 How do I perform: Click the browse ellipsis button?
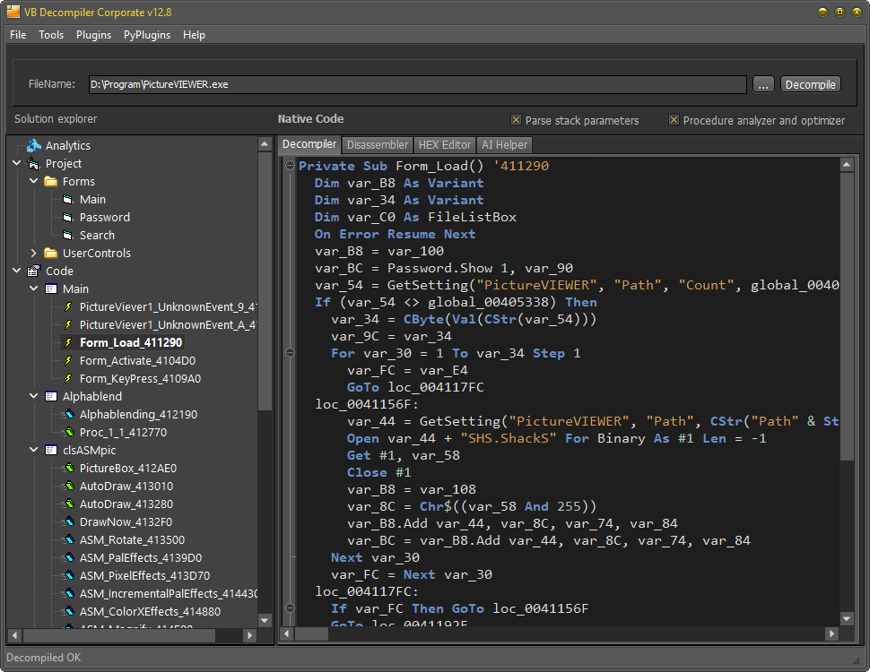[763, 84]
